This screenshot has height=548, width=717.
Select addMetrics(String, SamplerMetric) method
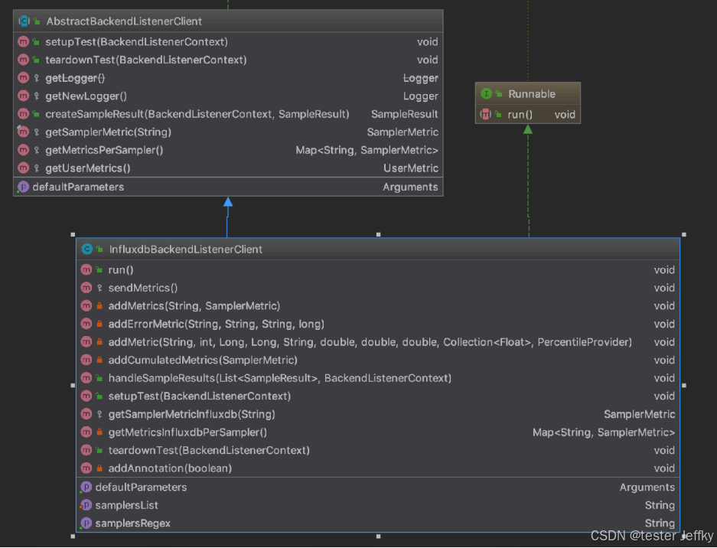tap(378, 306)
